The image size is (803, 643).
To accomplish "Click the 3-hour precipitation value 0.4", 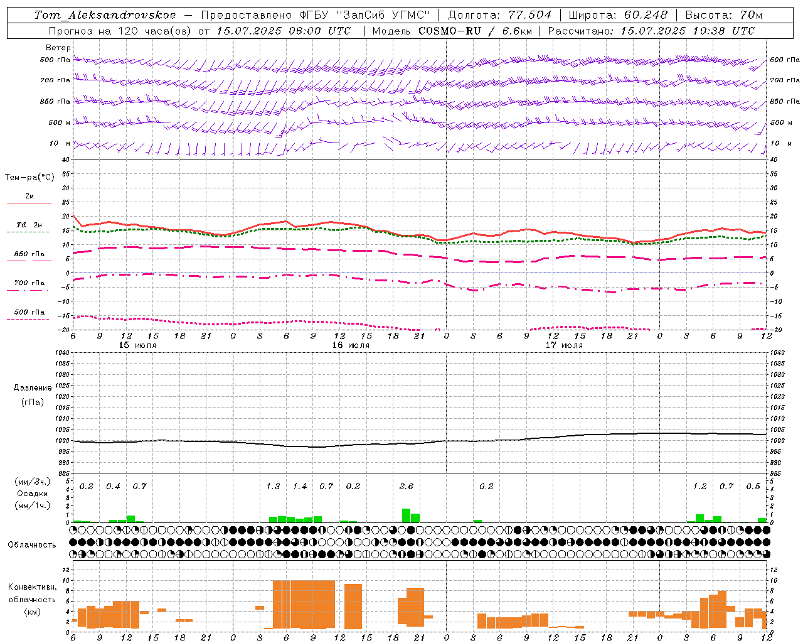I will 113,487.
